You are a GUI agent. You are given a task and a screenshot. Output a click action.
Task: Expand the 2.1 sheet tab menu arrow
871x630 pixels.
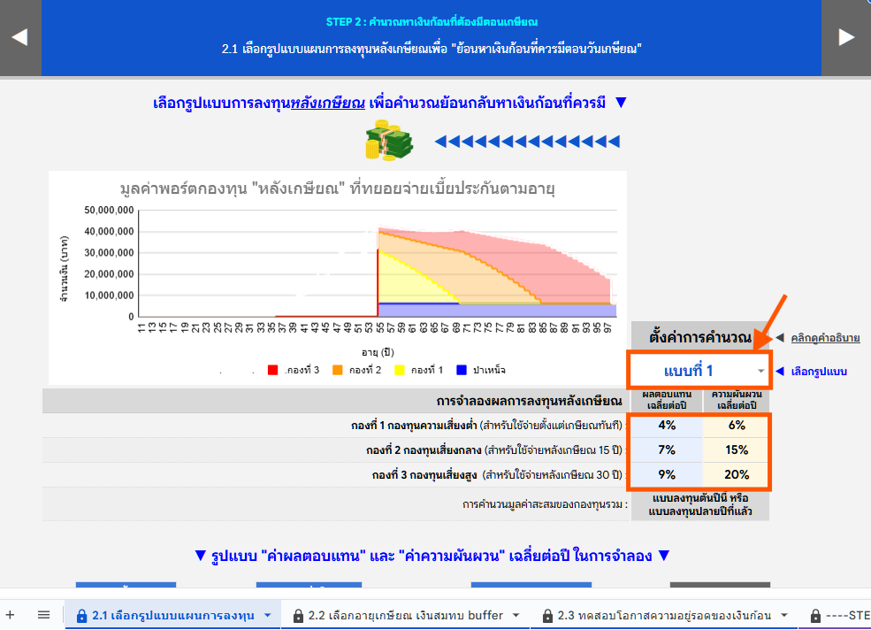[x=267, y=616]
